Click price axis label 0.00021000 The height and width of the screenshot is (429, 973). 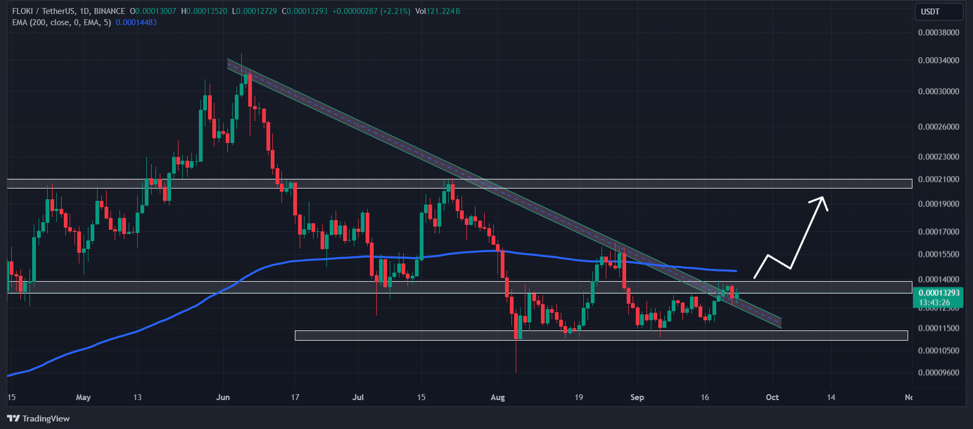tap(939, 179)
